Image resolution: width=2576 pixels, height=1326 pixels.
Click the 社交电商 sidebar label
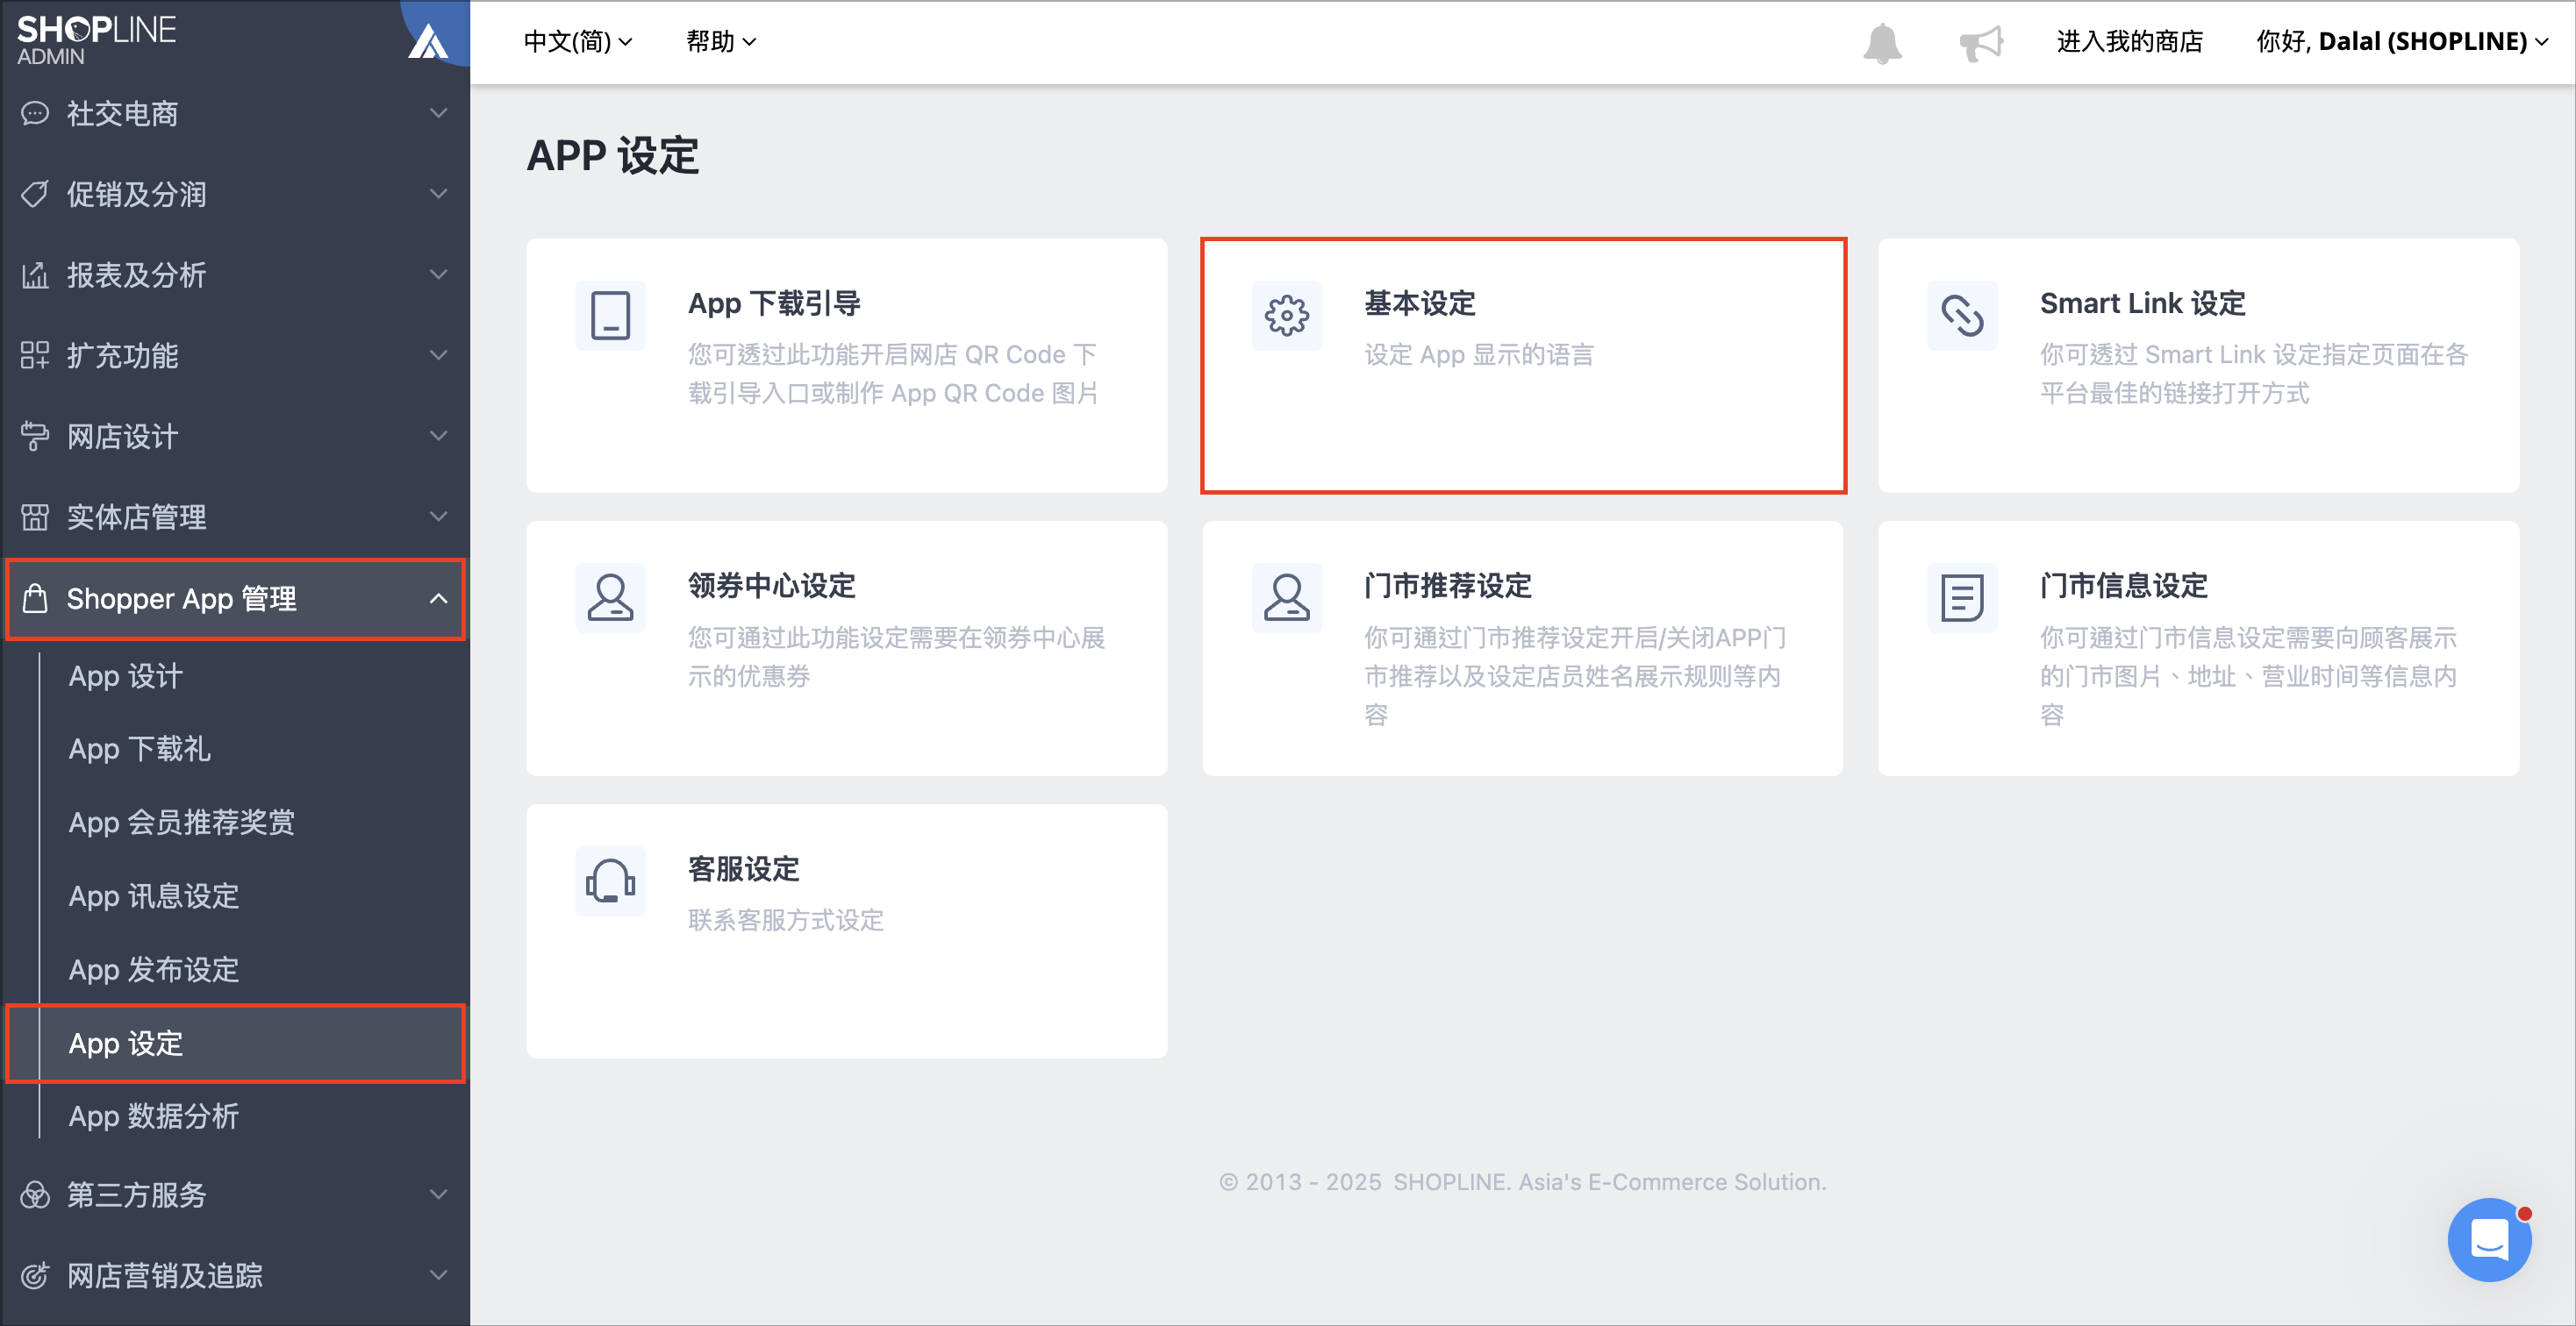(123, 113)
